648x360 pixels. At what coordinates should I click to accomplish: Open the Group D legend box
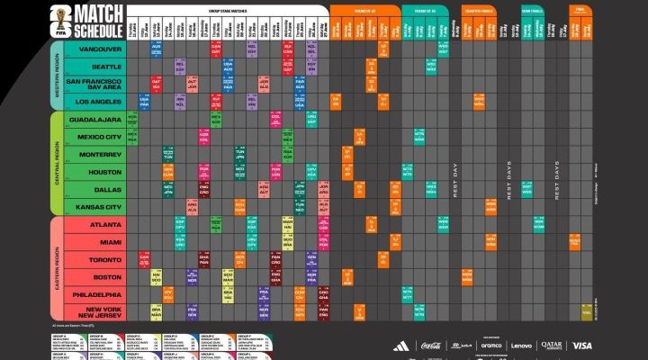pyautogui.click(x=180, y=343)
